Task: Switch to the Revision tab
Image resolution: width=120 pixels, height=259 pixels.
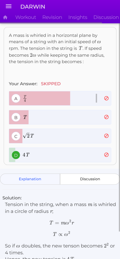Action: [52, 17]
